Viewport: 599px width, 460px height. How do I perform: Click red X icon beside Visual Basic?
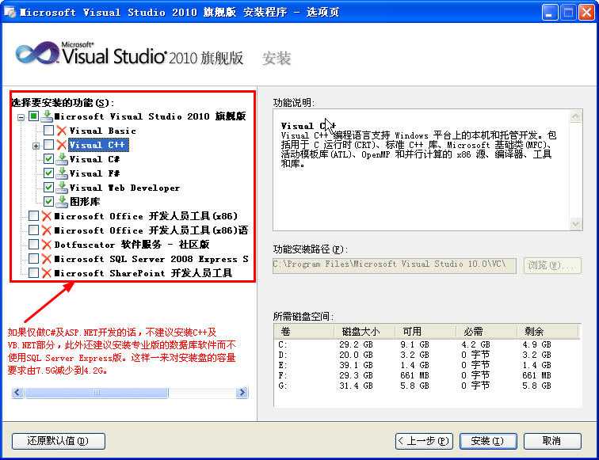[x=62, y=131]
